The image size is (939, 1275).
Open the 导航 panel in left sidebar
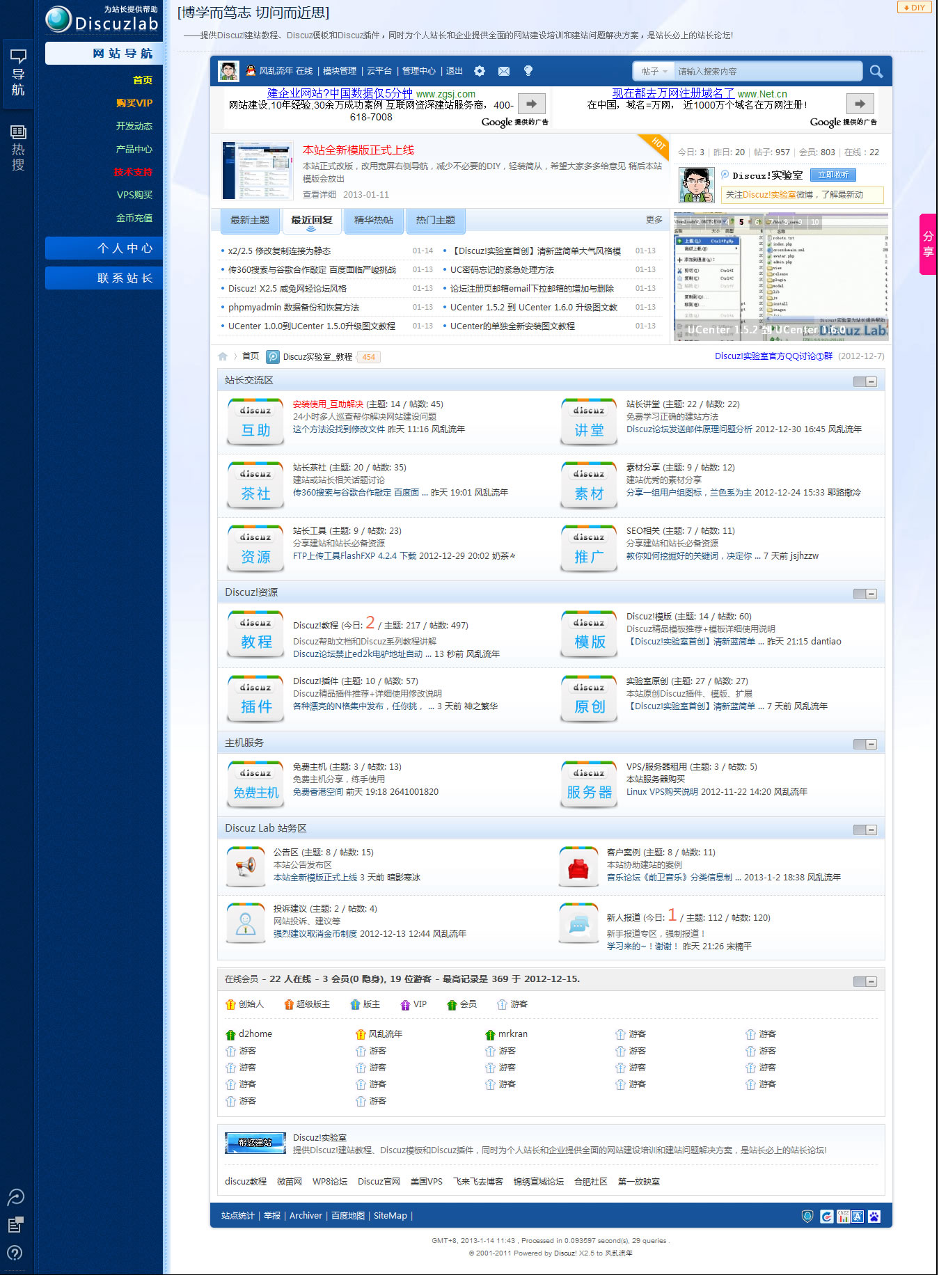coord(18,73)
